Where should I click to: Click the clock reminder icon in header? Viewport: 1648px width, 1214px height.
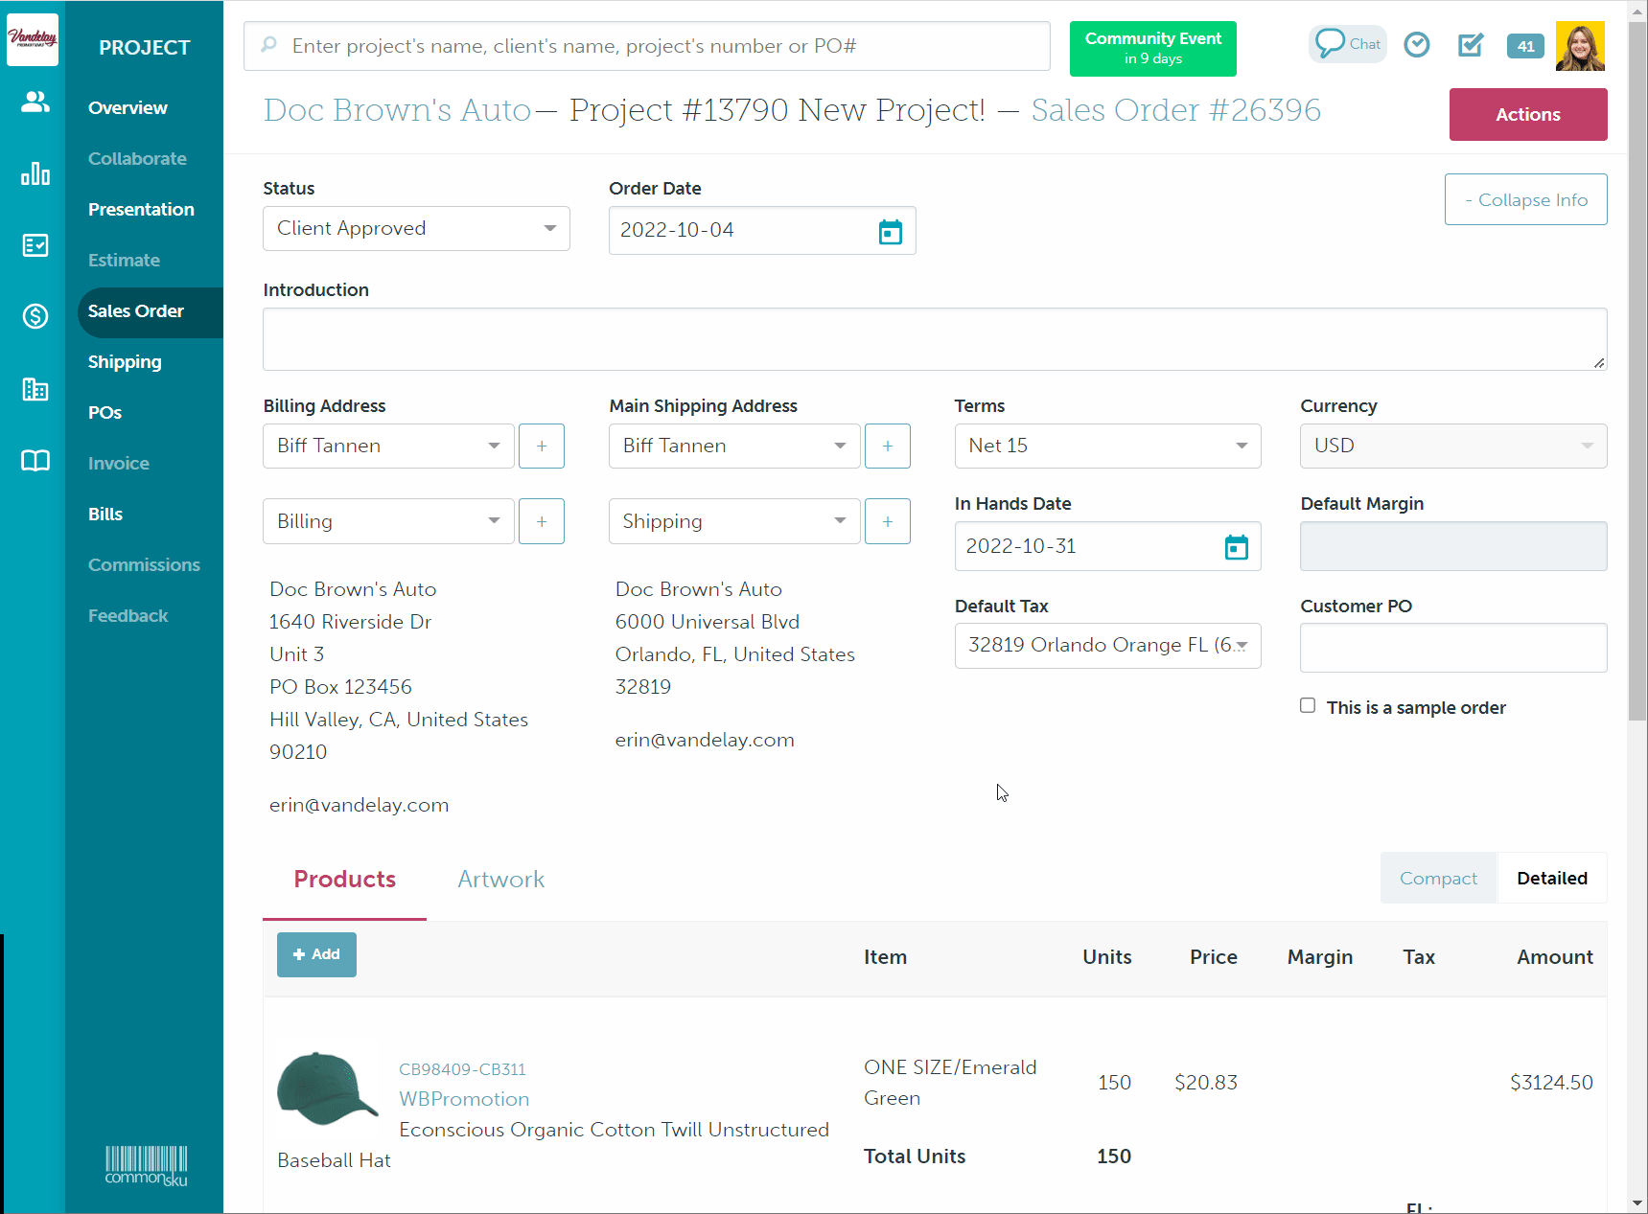pyautogui.click(x=1416, y=45)
